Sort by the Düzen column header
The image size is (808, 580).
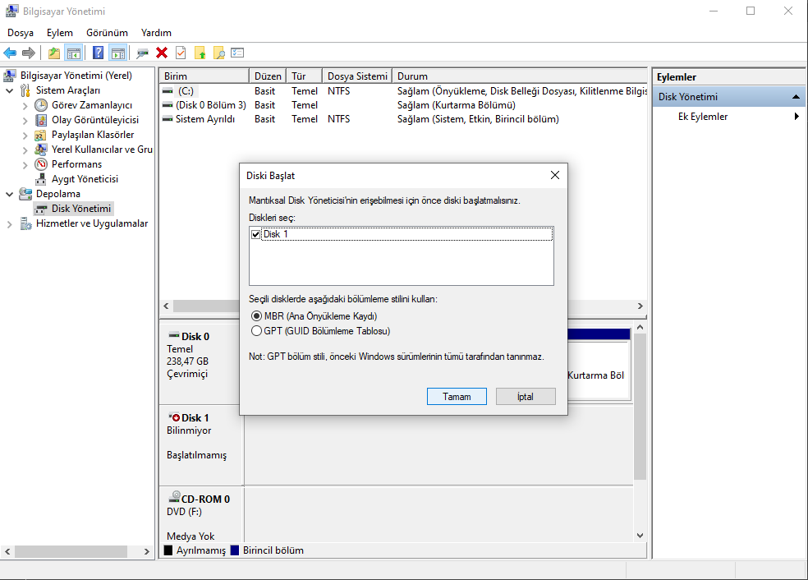(268, 76)
